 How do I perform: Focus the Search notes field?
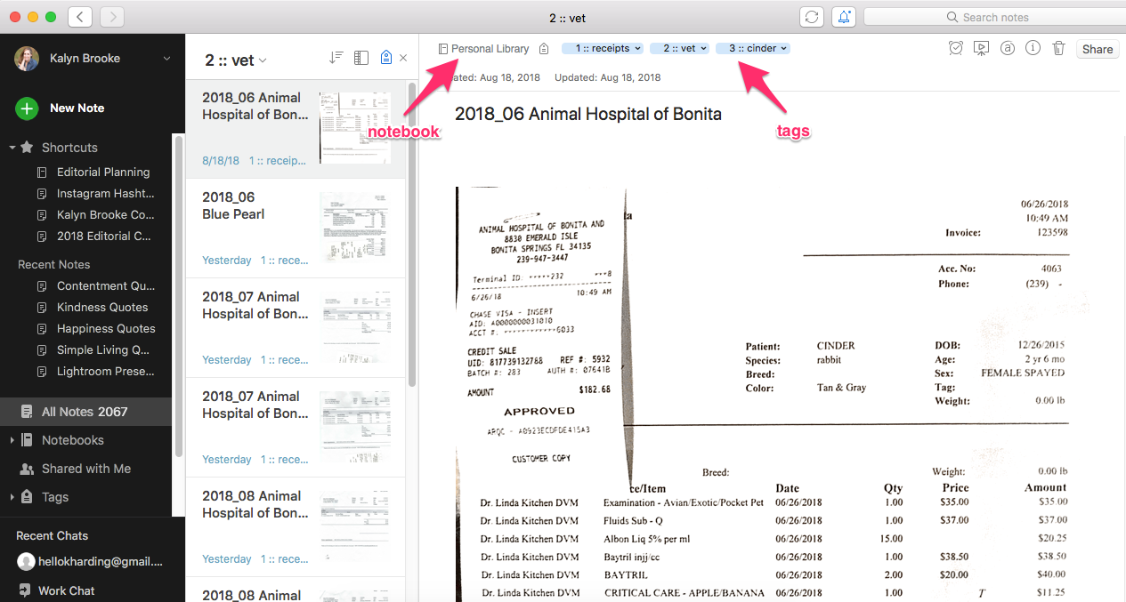coord(994,17)
